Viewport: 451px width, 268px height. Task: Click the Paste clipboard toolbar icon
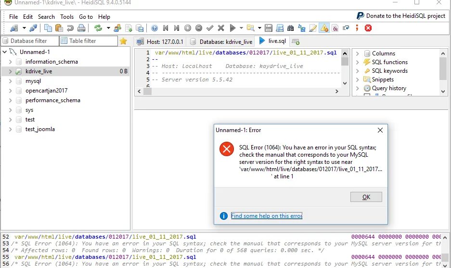pos(59,28)
